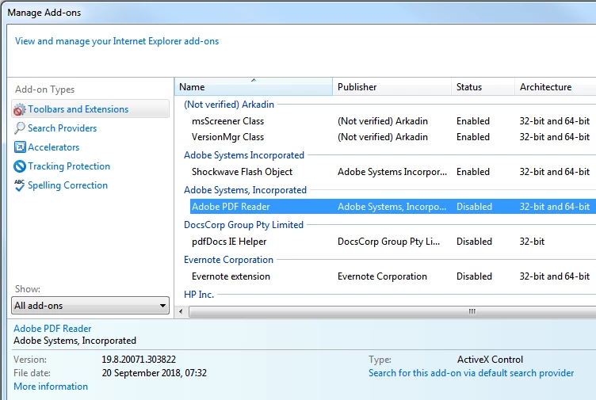Viewport: 596px width, 400px height.
Task: Click the Enabled status of msScreener Class
Action: (473, 121)
